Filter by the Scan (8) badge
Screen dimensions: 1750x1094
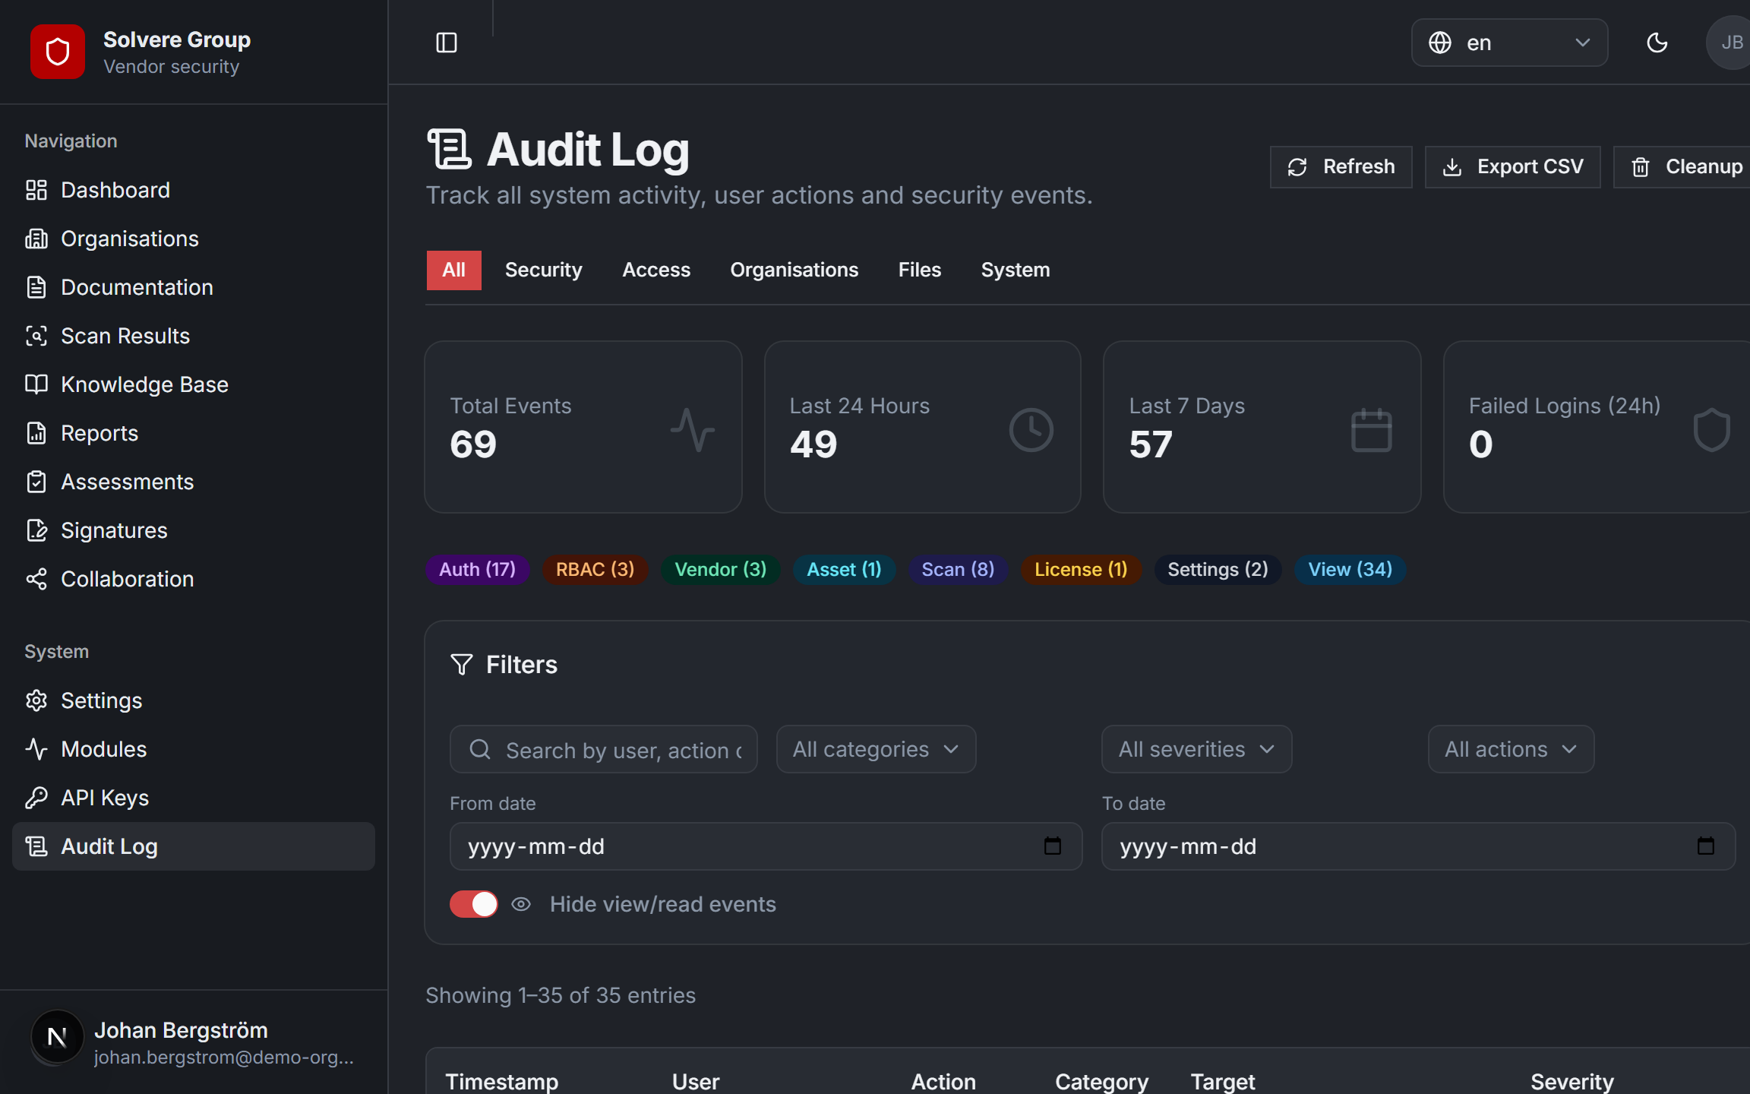(958, 570)
